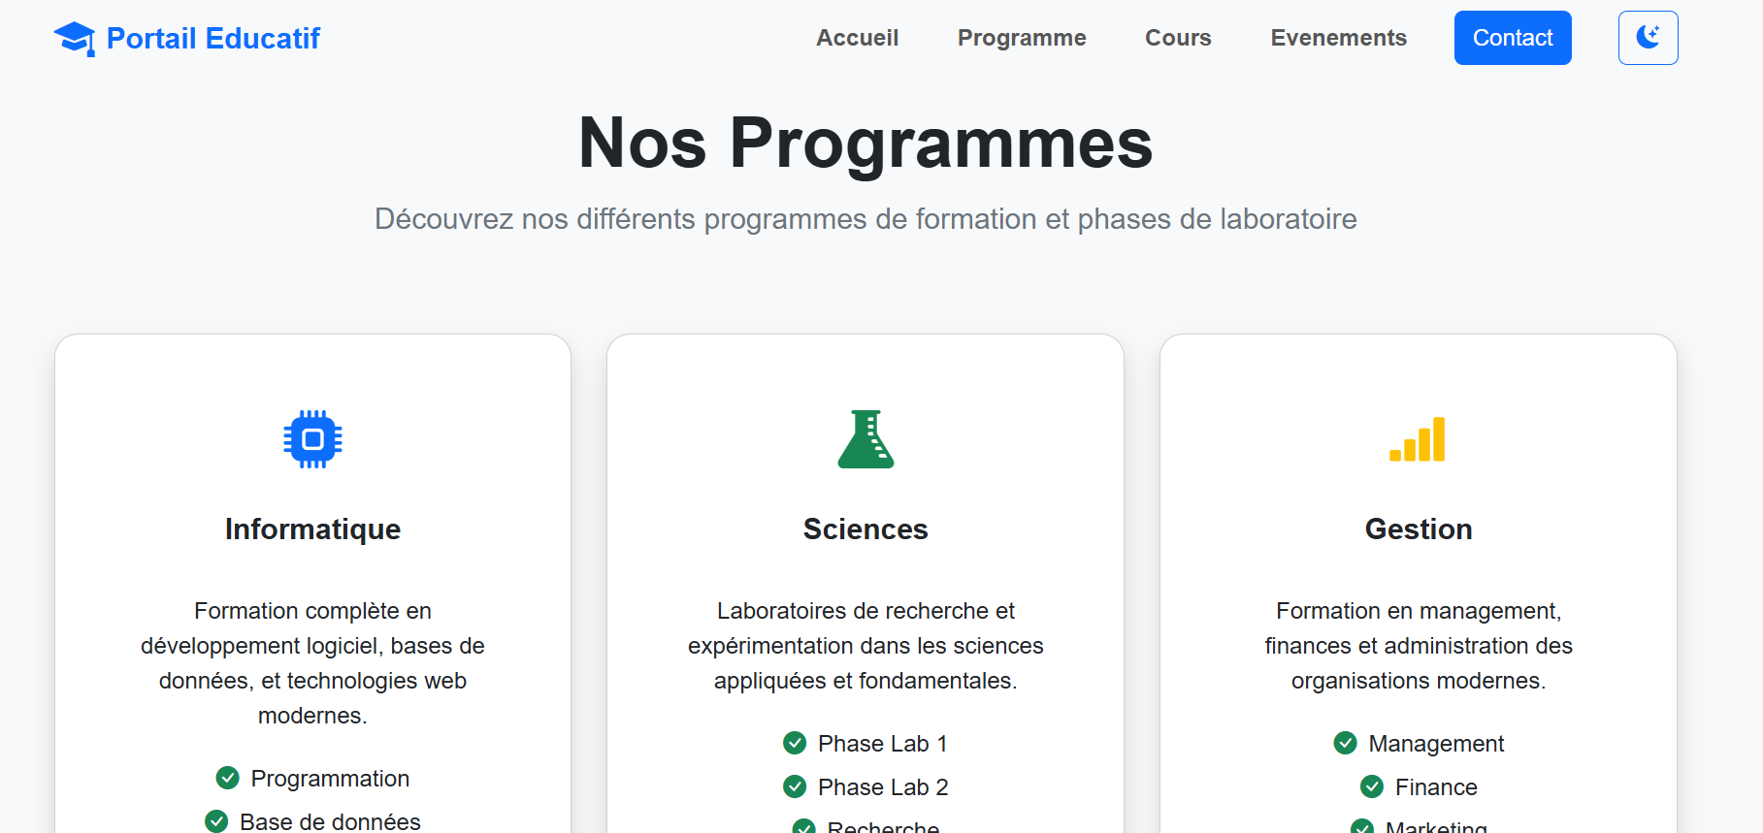Image resolution: width=1763 pixels, height=833 pixels.
Task: Click the checkmark icon beside Programmation
Action: pyautogui.click(x=228, y=778)
